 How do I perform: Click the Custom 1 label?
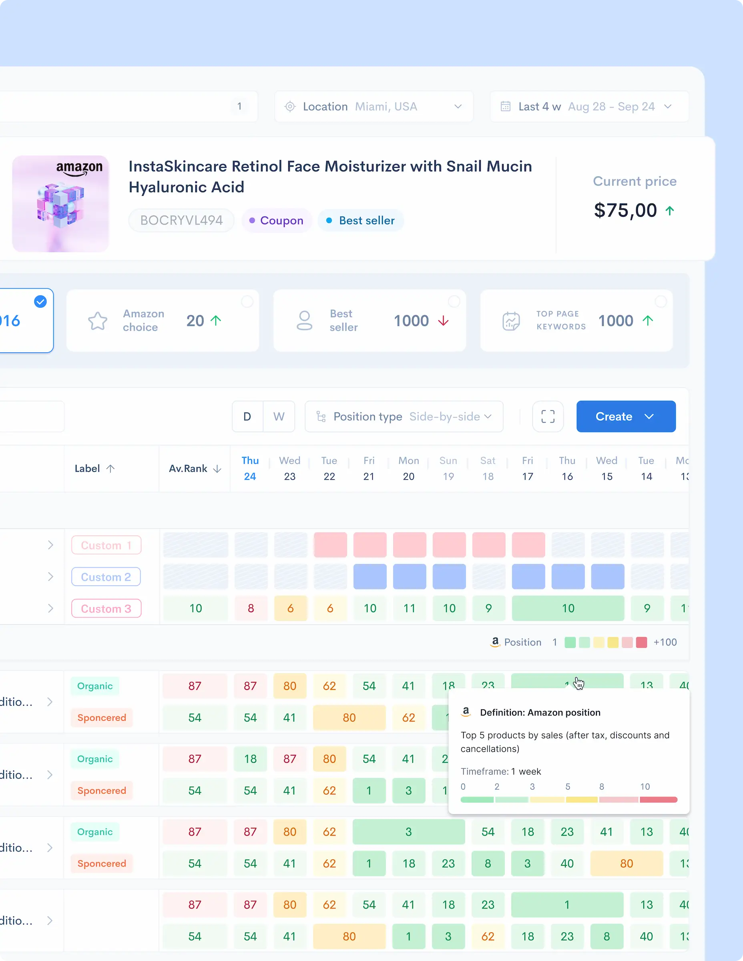click(x=106, y=545)
